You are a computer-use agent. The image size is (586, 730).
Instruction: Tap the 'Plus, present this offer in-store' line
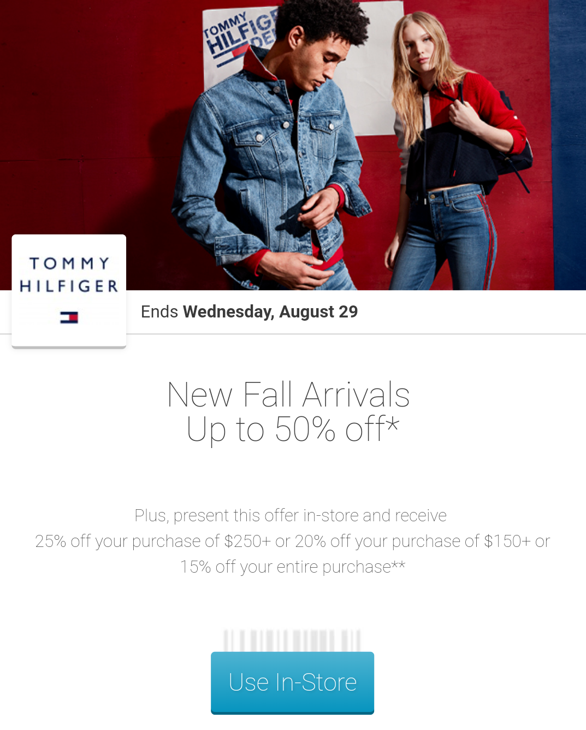[x=291, y=516]
